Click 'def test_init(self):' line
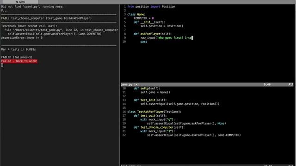The image size is (296, 166). (x=150, y=100)
